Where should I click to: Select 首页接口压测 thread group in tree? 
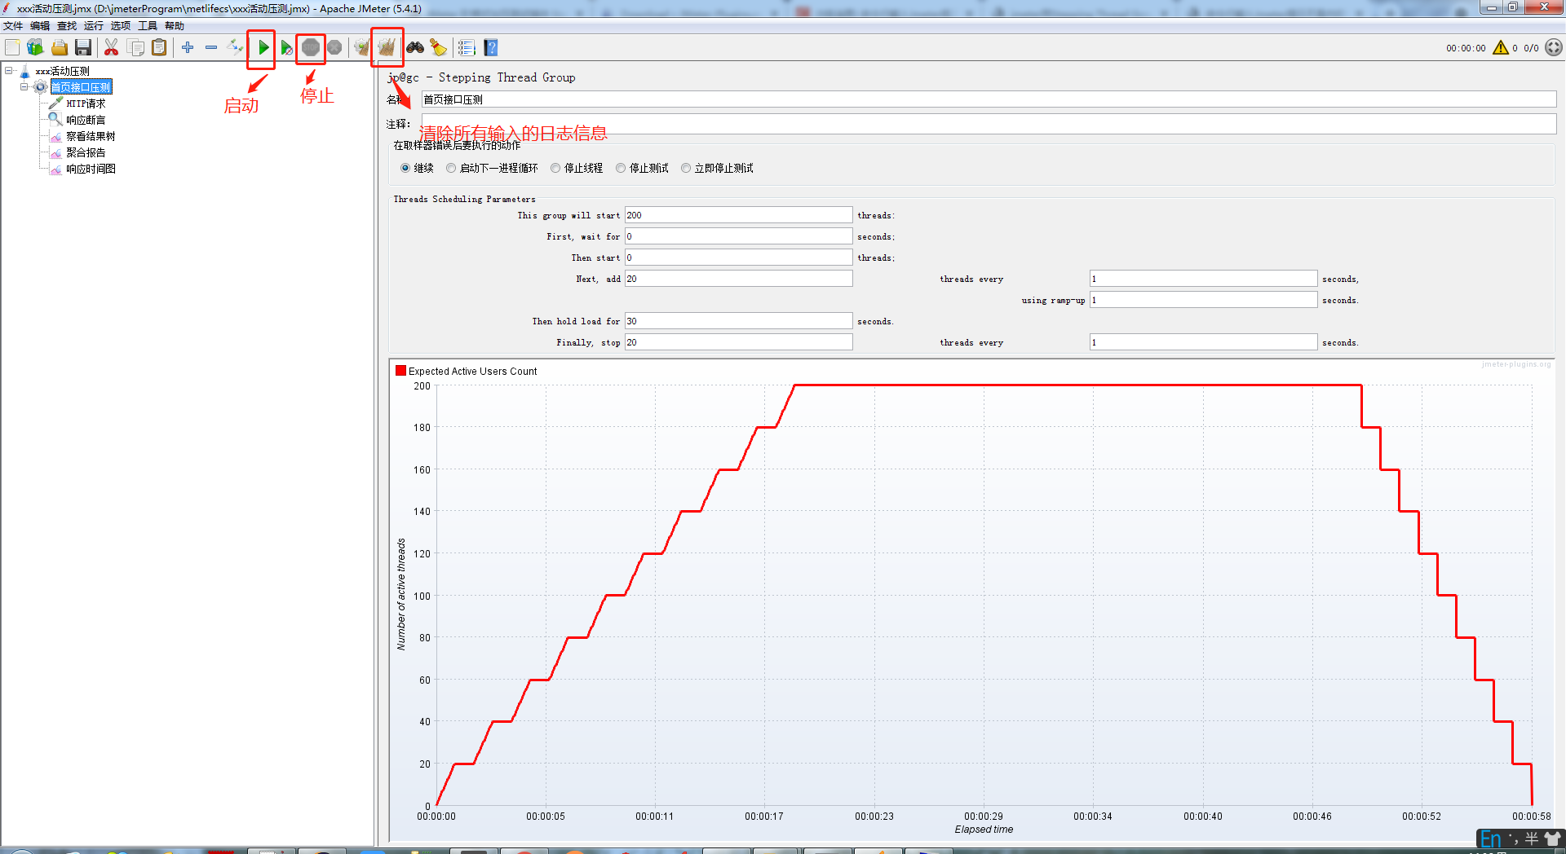pos(81,87)
